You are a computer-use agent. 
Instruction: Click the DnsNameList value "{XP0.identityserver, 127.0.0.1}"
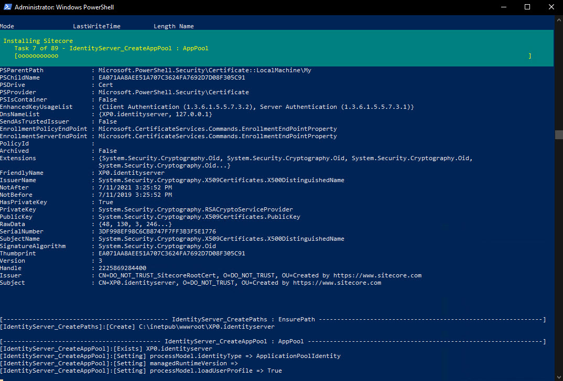click(x=156, y=114)
